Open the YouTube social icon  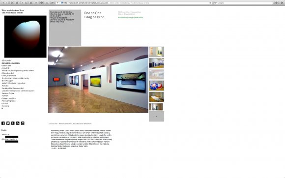pos(23,123)
